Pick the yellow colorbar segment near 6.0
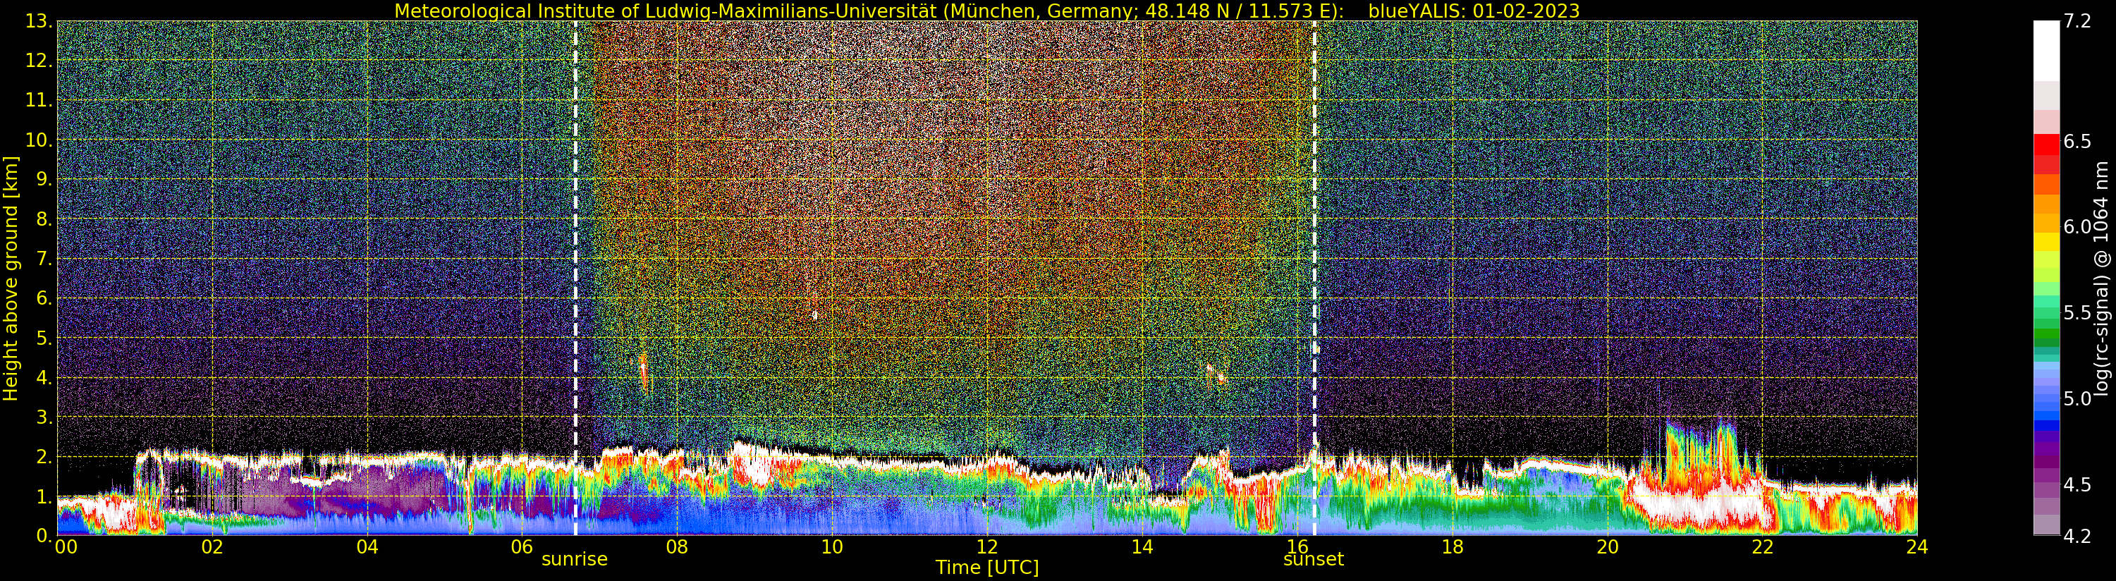Screen dimensions: 2116x581 tap(2046, 242)
